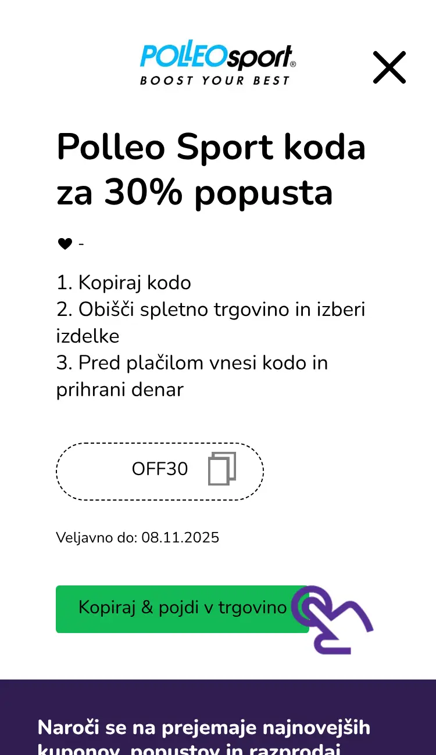Click the copy-to-clipboard icon next to OFF30
436x755 pixels.
tap(221, 469)
